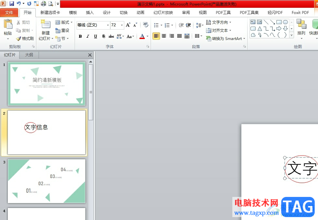Select the right arrow shape in gallery
Viewport: 318px width, 220px height.
pos(279,29)
